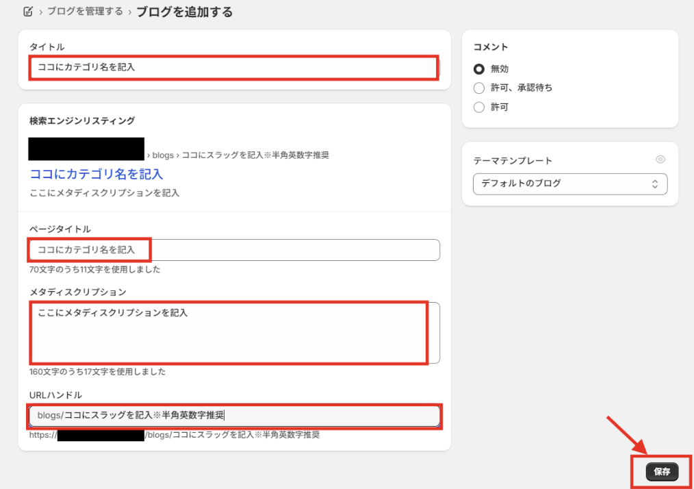This screenshot has height=489, width=694.
Task: Choose 許可、承認待ち for comments
Action: coord(479,88)
